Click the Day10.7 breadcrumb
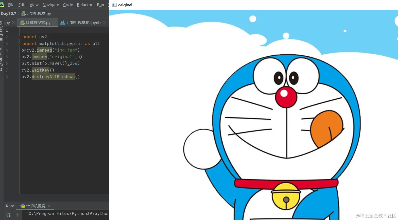Viewport: 398px width, 220px height. point(8,14)
